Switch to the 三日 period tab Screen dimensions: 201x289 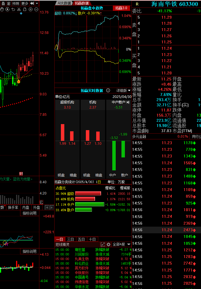point(70,239)
